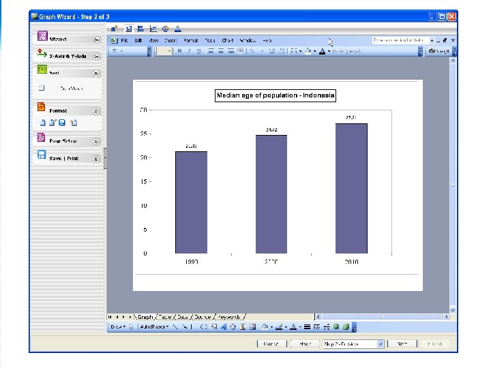491x368 pixels.
Task: Select the line chart type icon
Action: 153,29
